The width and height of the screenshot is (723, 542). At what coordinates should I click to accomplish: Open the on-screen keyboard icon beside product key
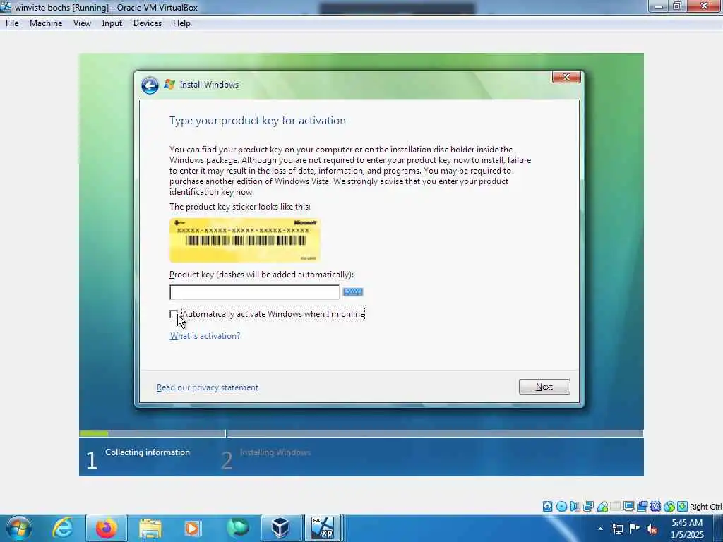pos(353,291)
